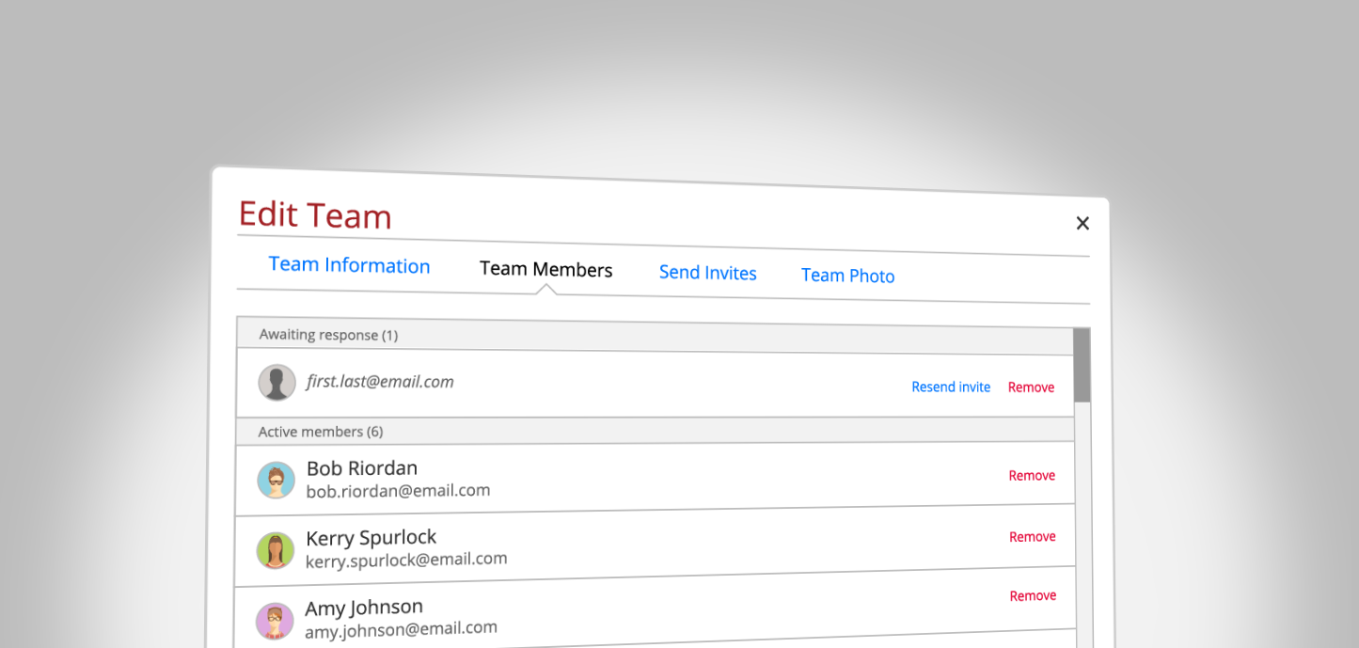Click the kerry.spurlock@email.com address

point(406,560)
